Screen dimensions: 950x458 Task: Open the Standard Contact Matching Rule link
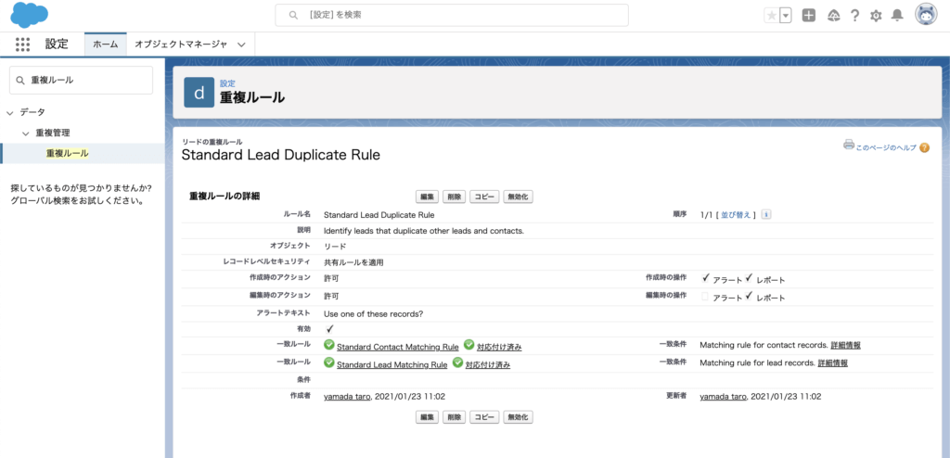(x=397, y=347)
